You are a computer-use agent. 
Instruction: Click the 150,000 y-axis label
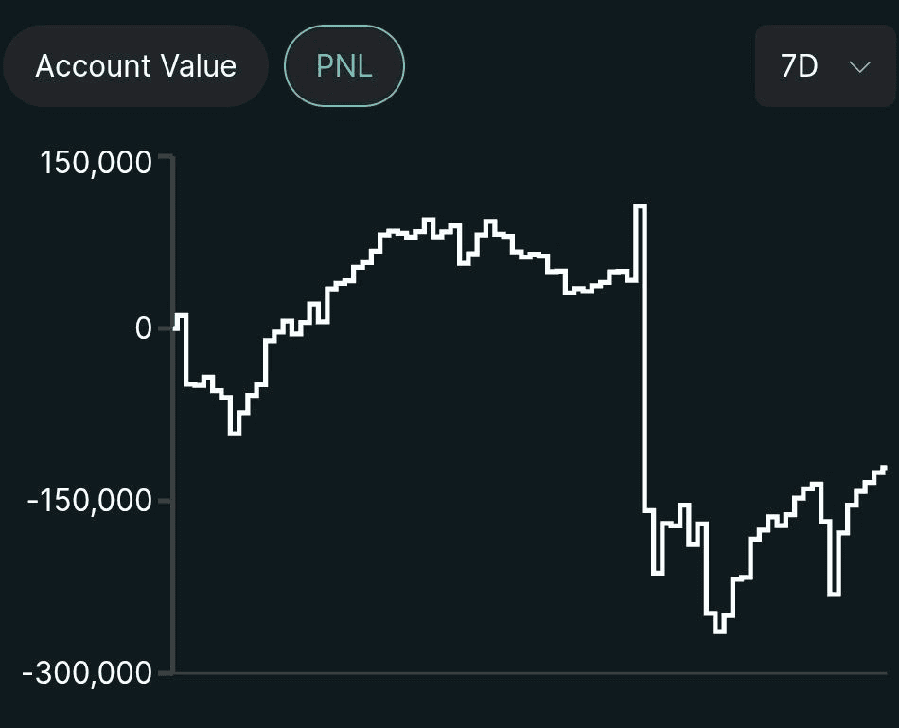[x=96, y=162]
